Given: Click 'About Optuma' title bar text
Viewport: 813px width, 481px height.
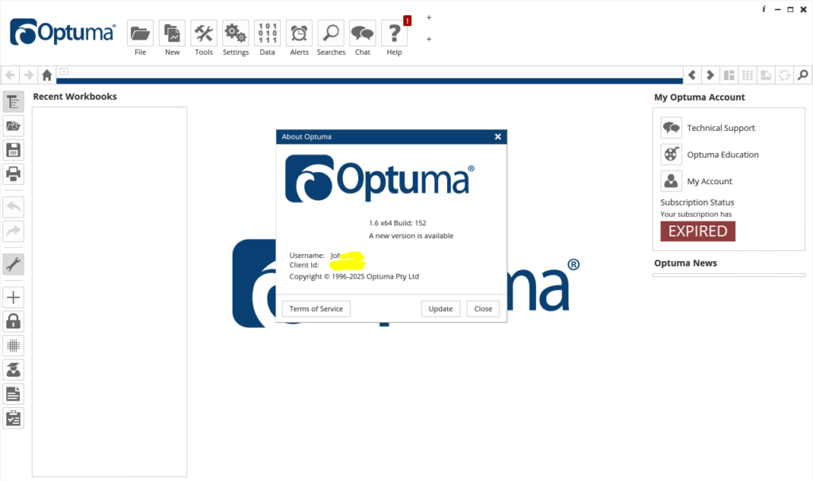Looking at the screenshot, I should point(306,137).
